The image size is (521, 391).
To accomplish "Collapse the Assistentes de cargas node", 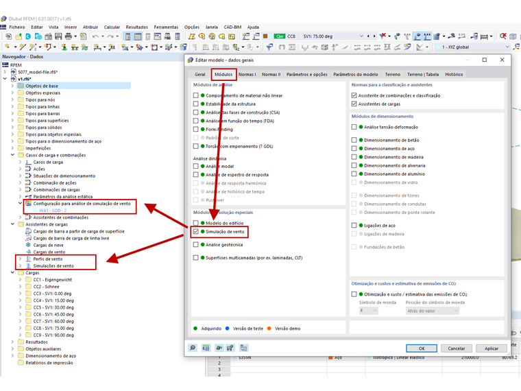I will click(12, 224).
